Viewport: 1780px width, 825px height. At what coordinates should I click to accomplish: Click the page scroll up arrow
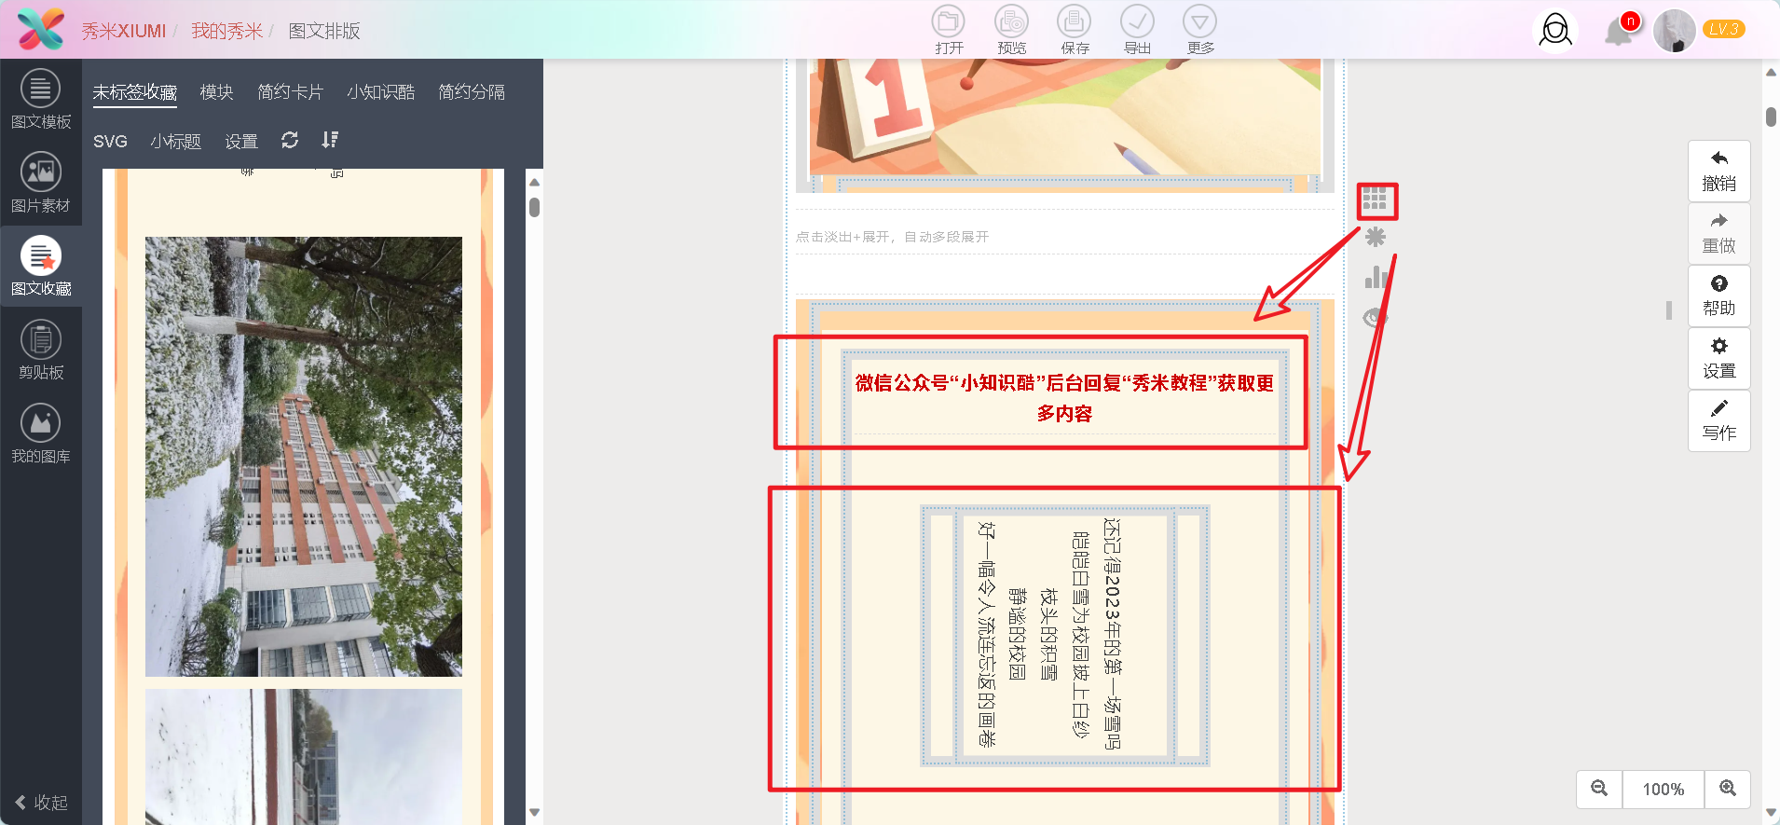[x=1771, y=73]
